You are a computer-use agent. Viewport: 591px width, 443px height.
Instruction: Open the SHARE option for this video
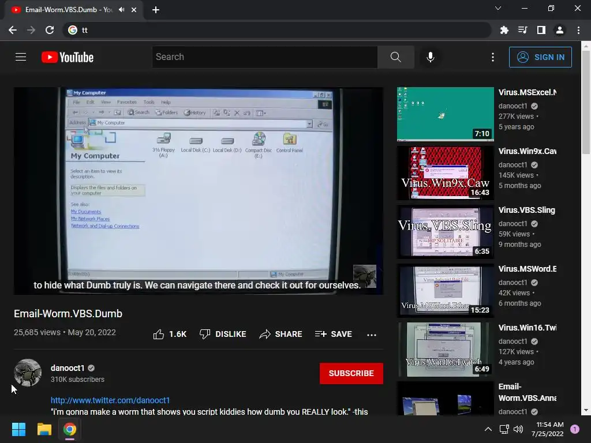[x=281, y=334]
